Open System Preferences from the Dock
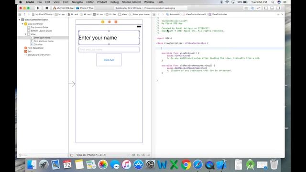This screenshot has height=172, width=306. 150,164
